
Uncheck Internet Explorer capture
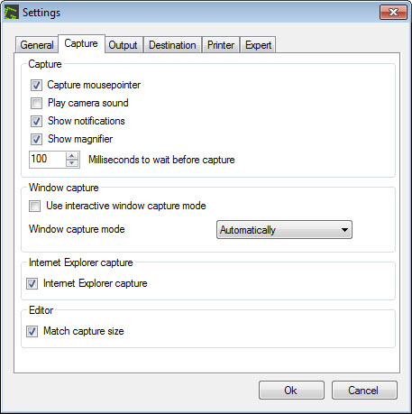pos(32,283)
